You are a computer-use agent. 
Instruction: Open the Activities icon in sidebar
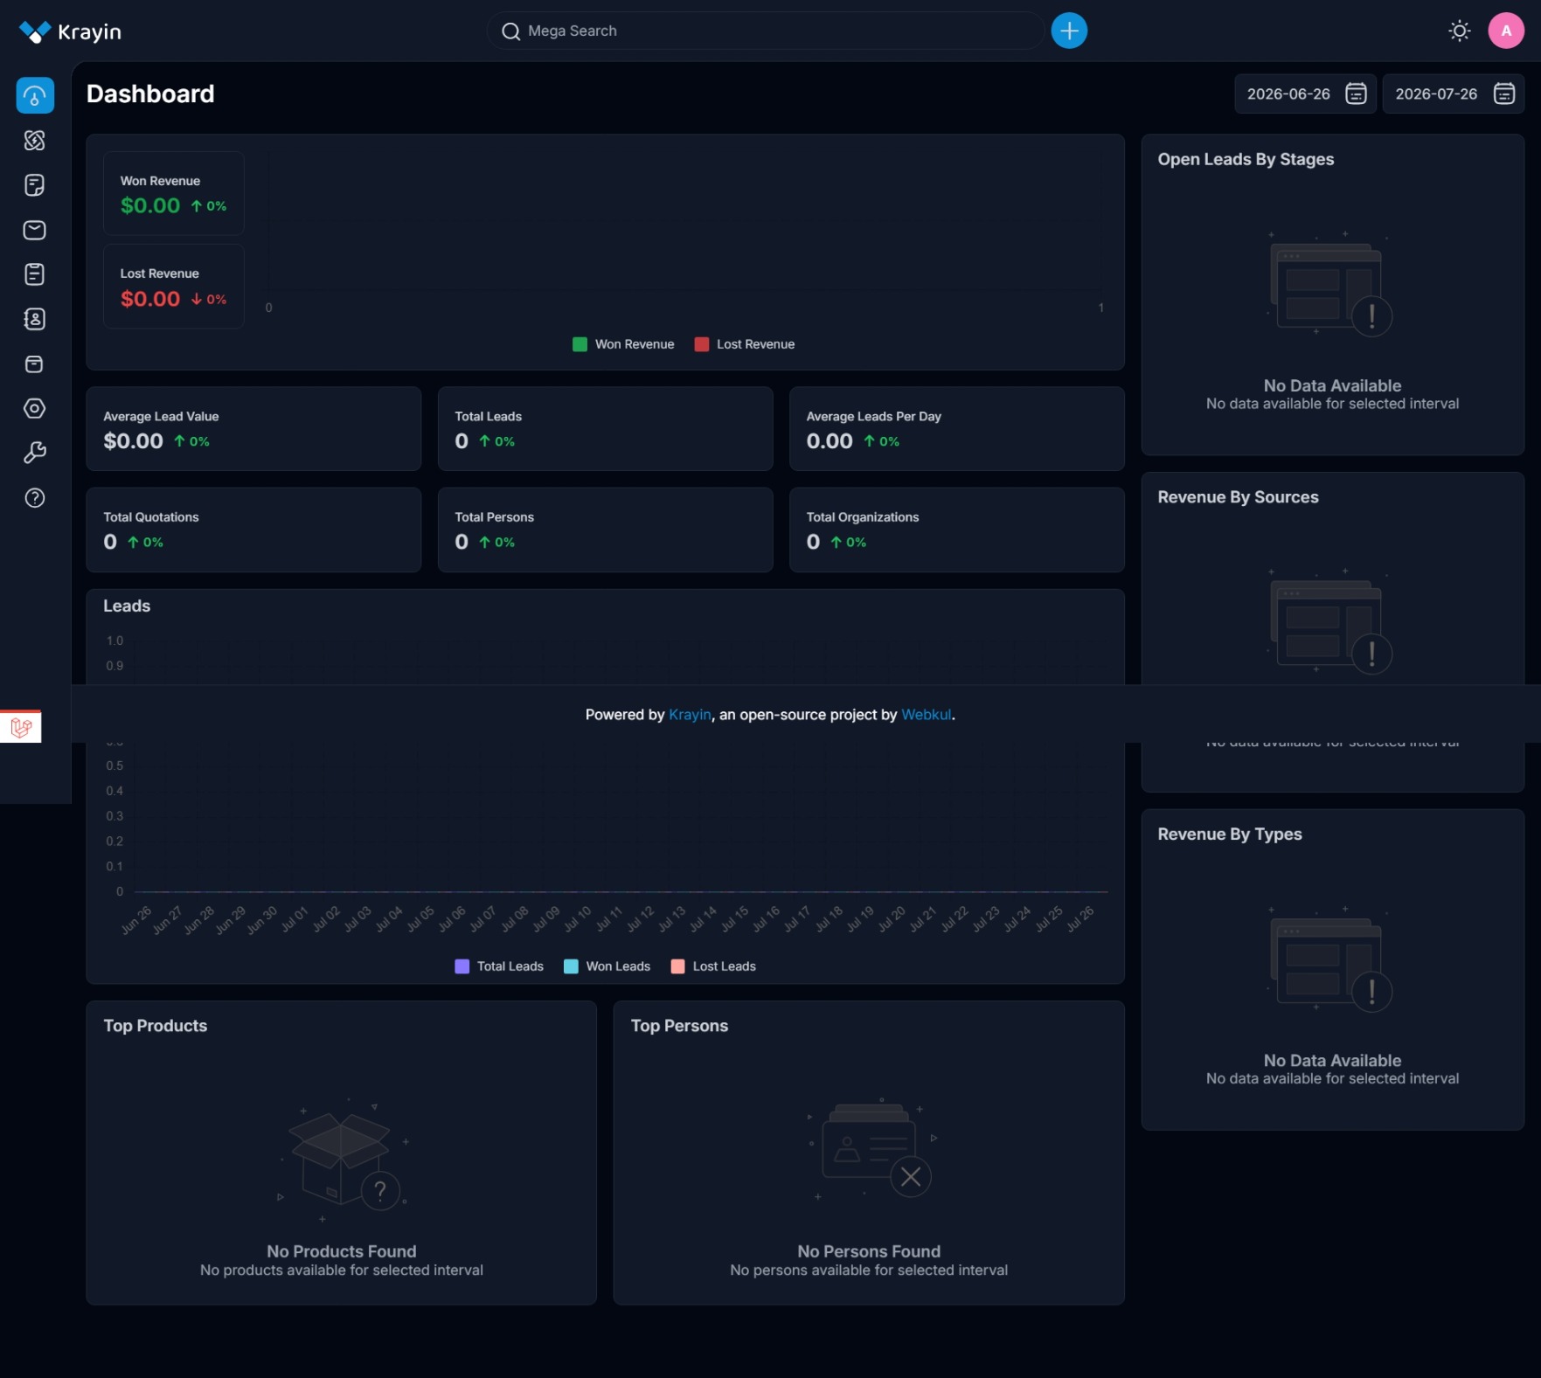point(35,274)
